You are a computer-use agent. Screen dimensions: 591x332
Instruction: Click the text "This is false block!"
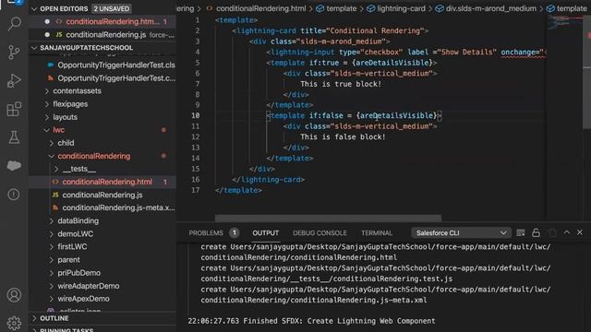coord(343,137)
